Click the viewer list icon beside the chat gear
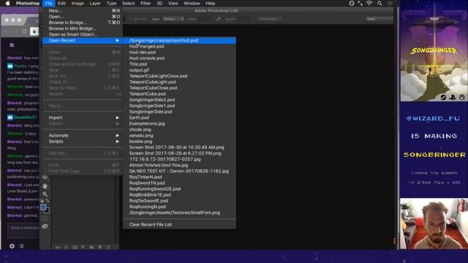The image size is (468, 263). (x=21, y=246)
